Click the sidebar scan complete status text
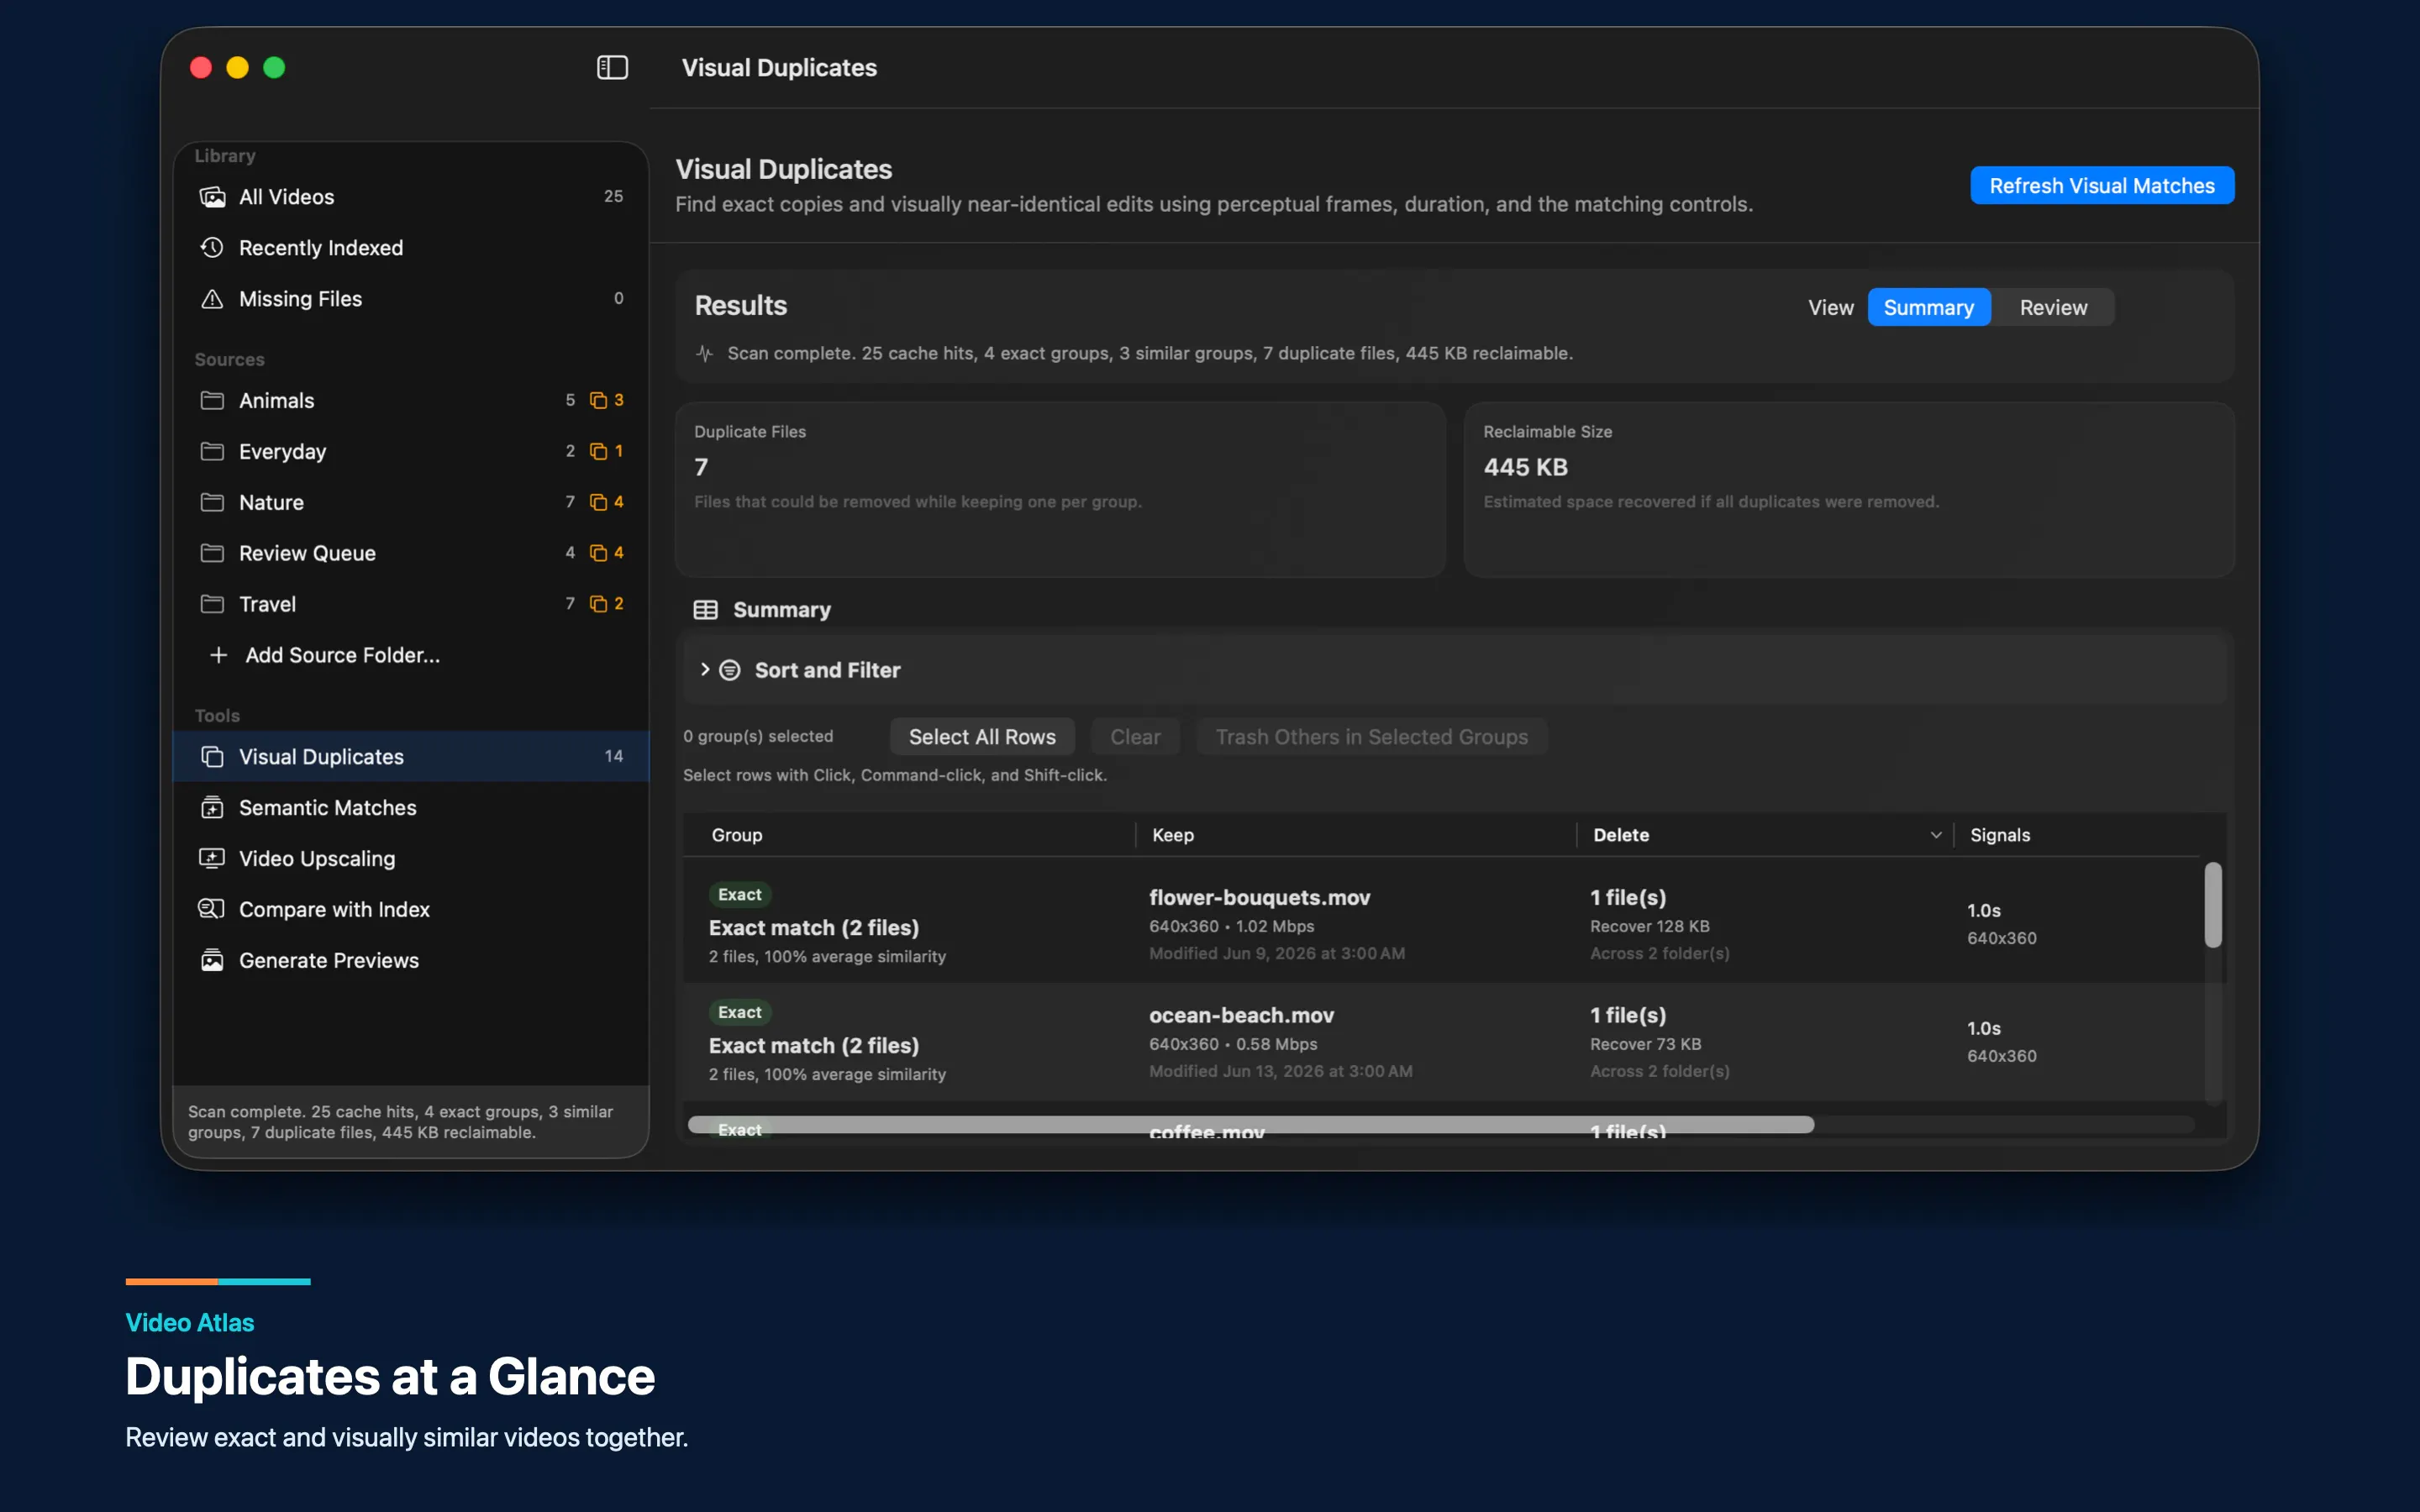 click(x=400, y=1122)
